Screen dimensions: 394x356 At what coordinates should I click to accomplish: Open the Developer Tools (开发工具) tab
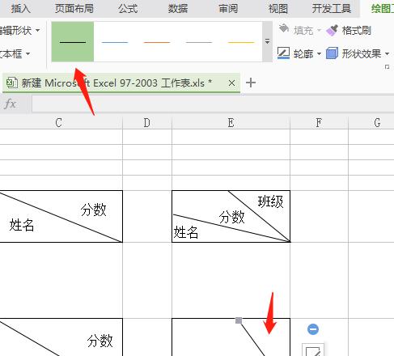(x=332, y=8)
